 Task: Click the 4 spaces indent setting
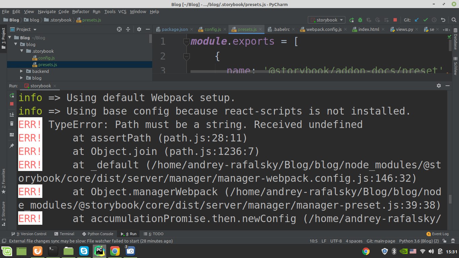click(x=354, y=241)
